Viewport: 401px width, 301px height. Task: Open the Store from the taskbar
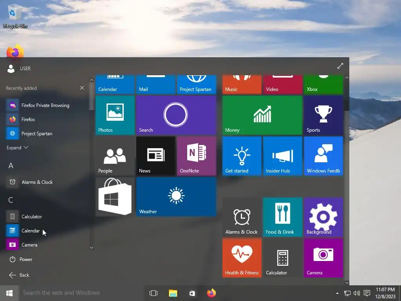click(192, 293)
